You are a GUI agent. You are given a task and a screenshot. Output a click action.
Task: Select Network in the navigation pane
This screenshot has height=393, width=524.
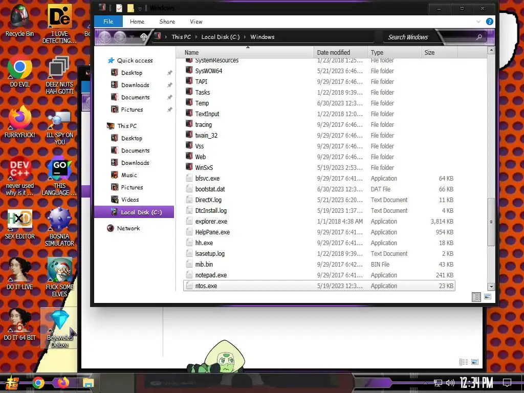[128, 228]
